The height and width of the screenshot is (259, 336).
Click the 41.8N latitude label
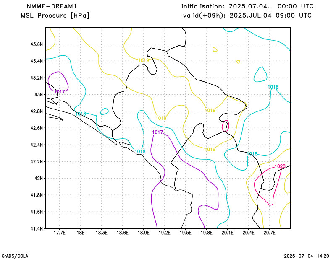(x=37, y=195)
